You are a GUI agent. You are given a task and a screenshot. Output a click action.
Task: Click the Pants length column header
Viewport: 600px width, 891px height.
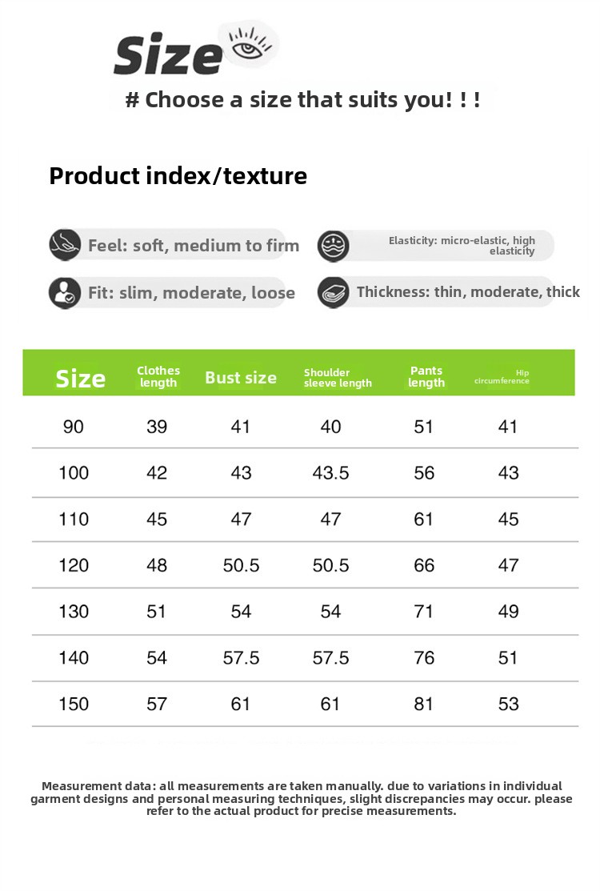click(x=426, y=376)
